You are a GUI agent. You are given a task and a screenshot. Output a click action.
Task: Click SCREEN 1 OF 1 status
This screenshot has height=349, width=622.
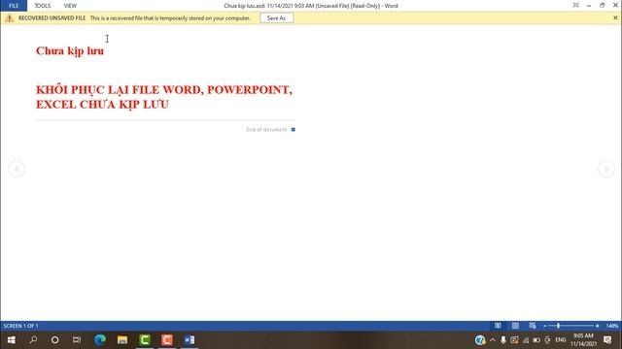(21, 326)
